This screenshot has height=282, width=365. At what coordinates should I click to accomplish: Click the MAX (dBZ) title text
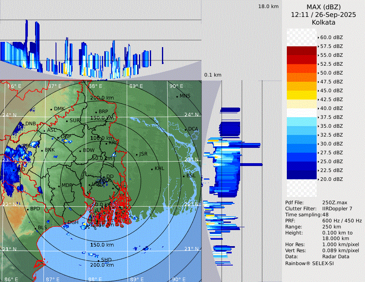coord(324,7)
